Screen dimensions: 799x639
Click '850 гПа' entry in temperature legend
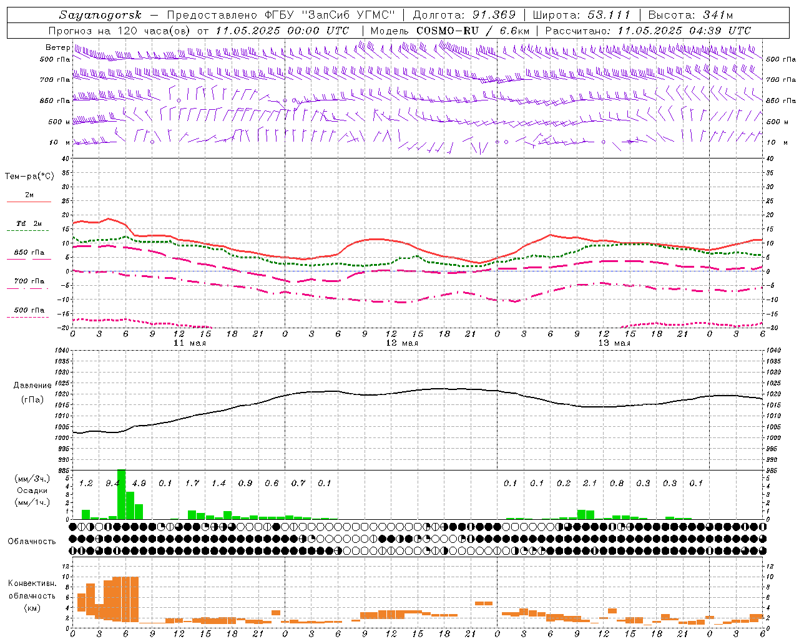(29, 253)
